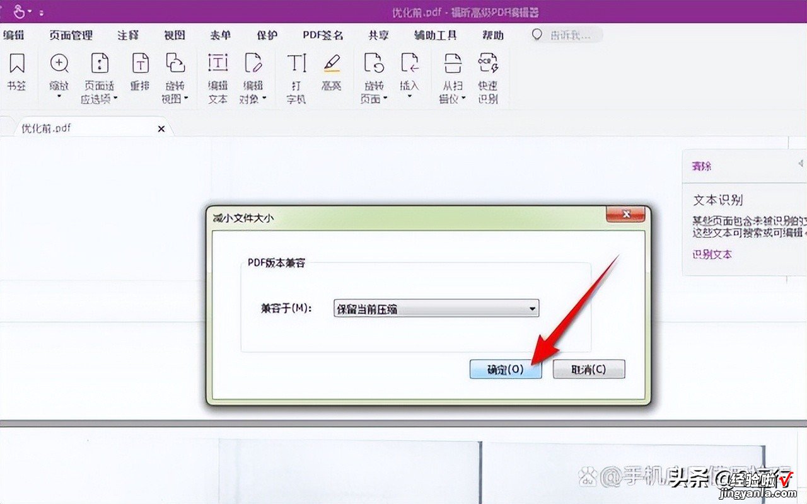
Task: Select the Zoom (缩放) magnifier icon
Action: [59, 63]
